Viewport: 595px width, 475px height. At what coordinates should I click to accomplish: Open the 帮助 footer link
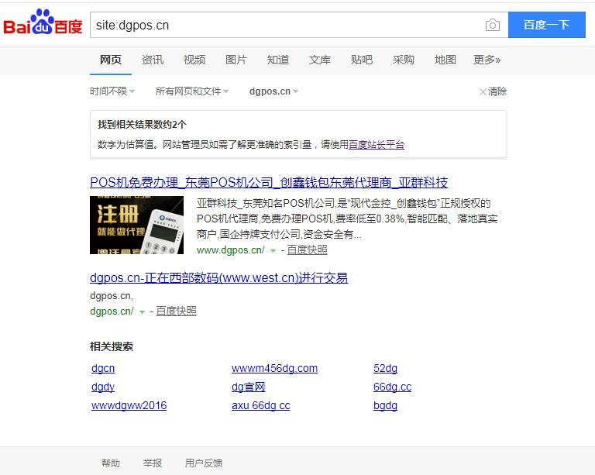click(x=111, y=463)
